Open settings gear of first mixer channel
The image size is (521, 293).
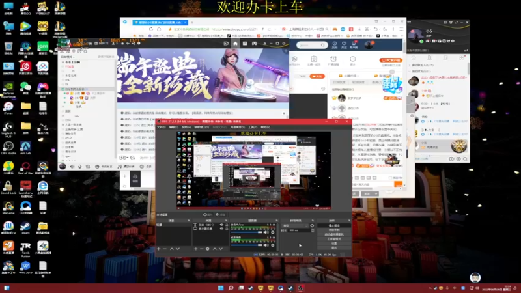[x=273, y=232]
